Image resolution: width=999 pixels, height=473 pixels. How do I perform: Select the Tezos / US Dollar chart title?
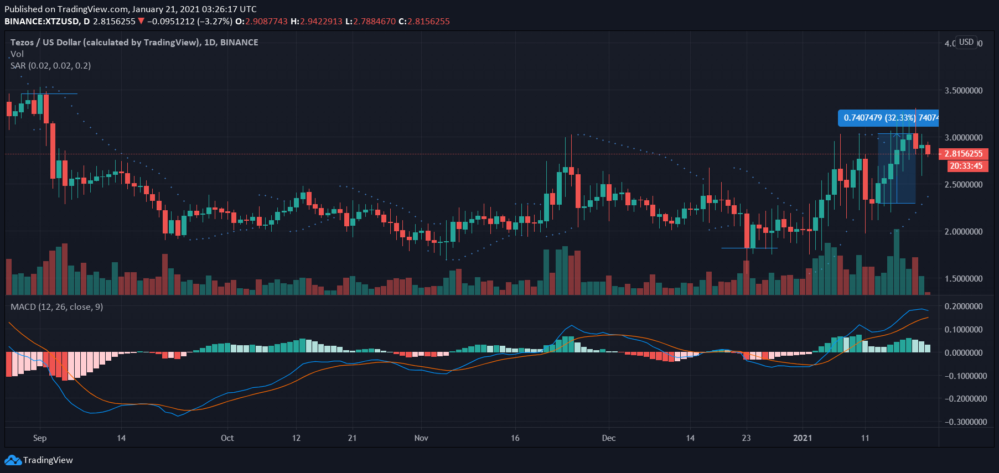(x=134, y=42)
